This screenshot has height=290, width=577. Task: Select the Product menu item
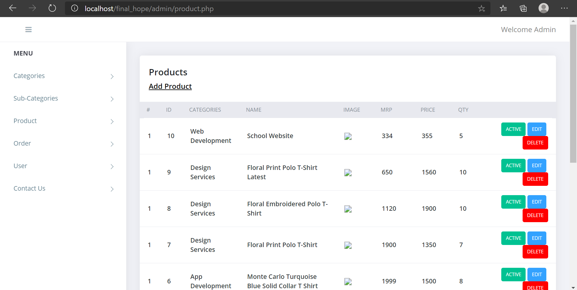pyautogui.click(x=25, y=121)
